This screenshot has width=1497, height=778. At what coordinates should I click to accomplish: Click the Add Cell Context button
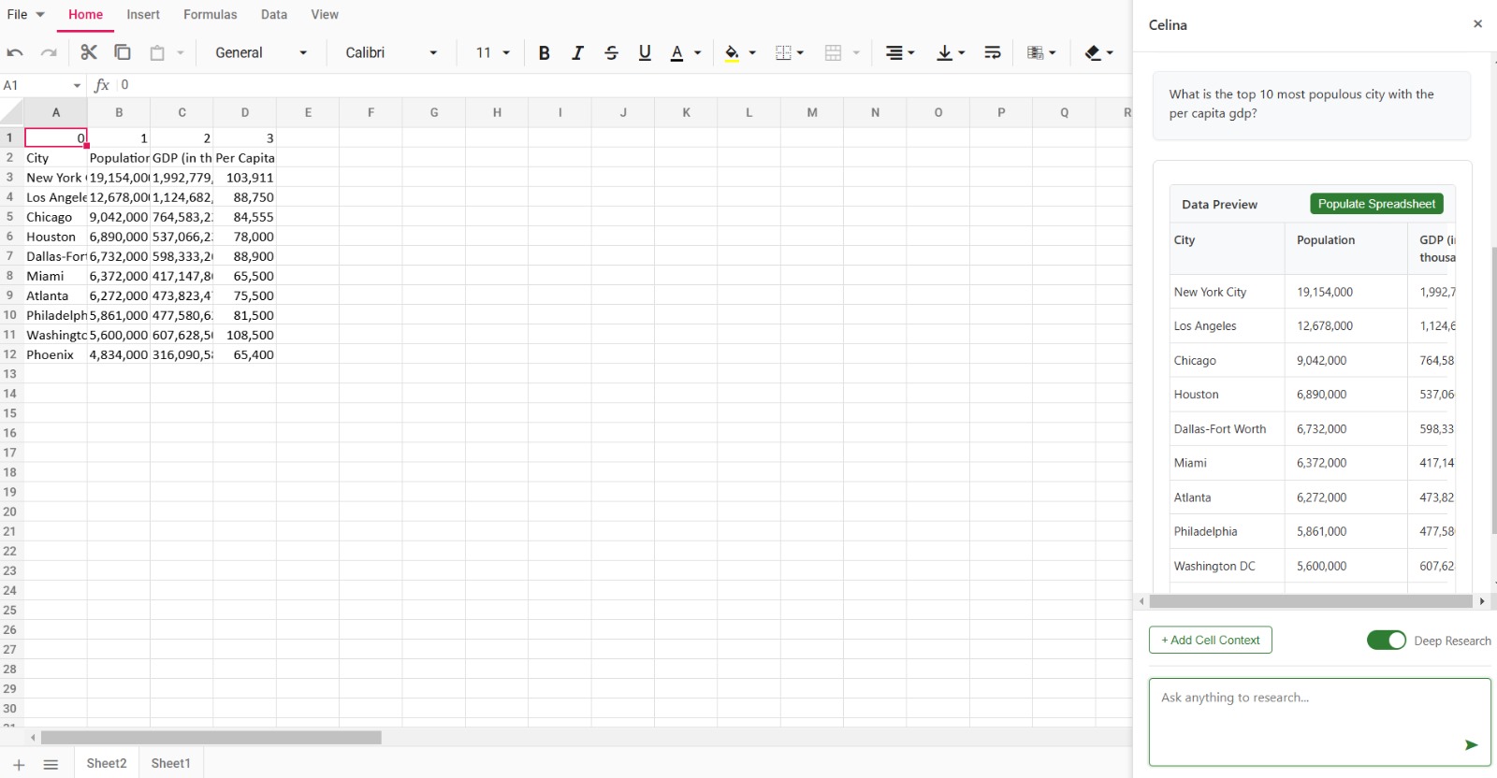pos(1210,640)
